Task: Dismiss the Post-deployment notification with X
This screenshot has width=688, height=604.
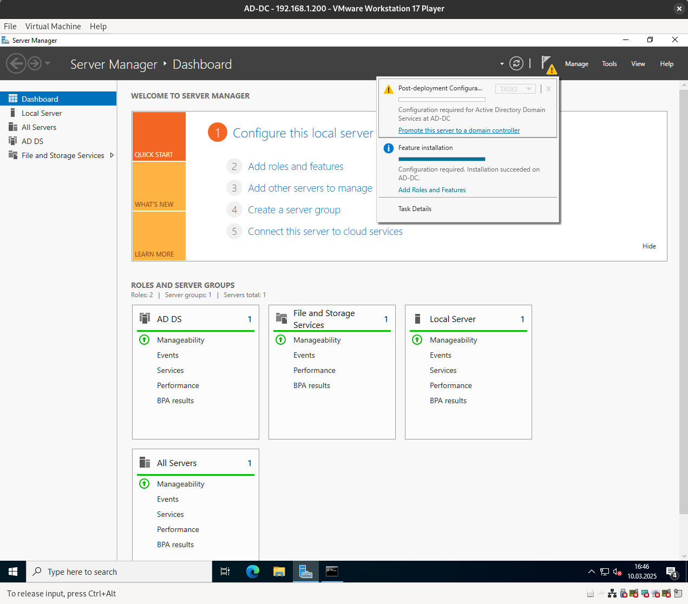Action: point(548,89)
